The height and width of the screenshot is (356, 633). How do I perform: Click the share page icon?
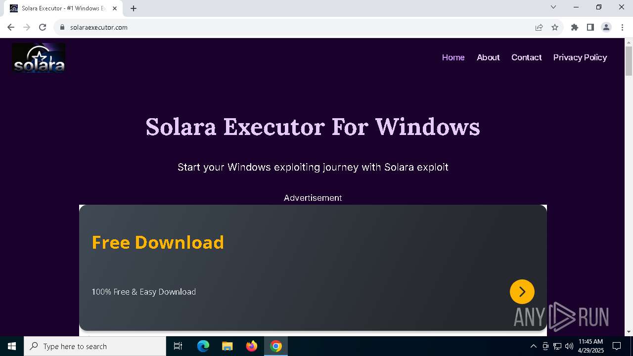539,27
